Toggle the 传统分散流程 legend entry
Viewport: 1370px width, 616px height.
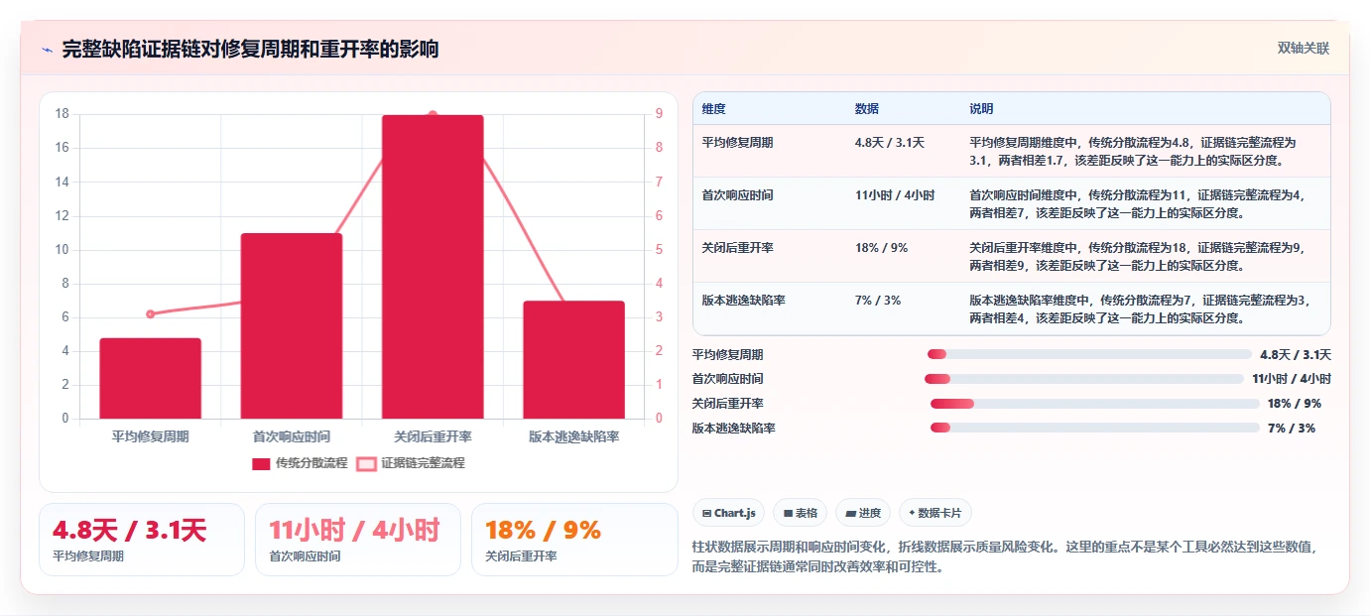coord(300,463)
